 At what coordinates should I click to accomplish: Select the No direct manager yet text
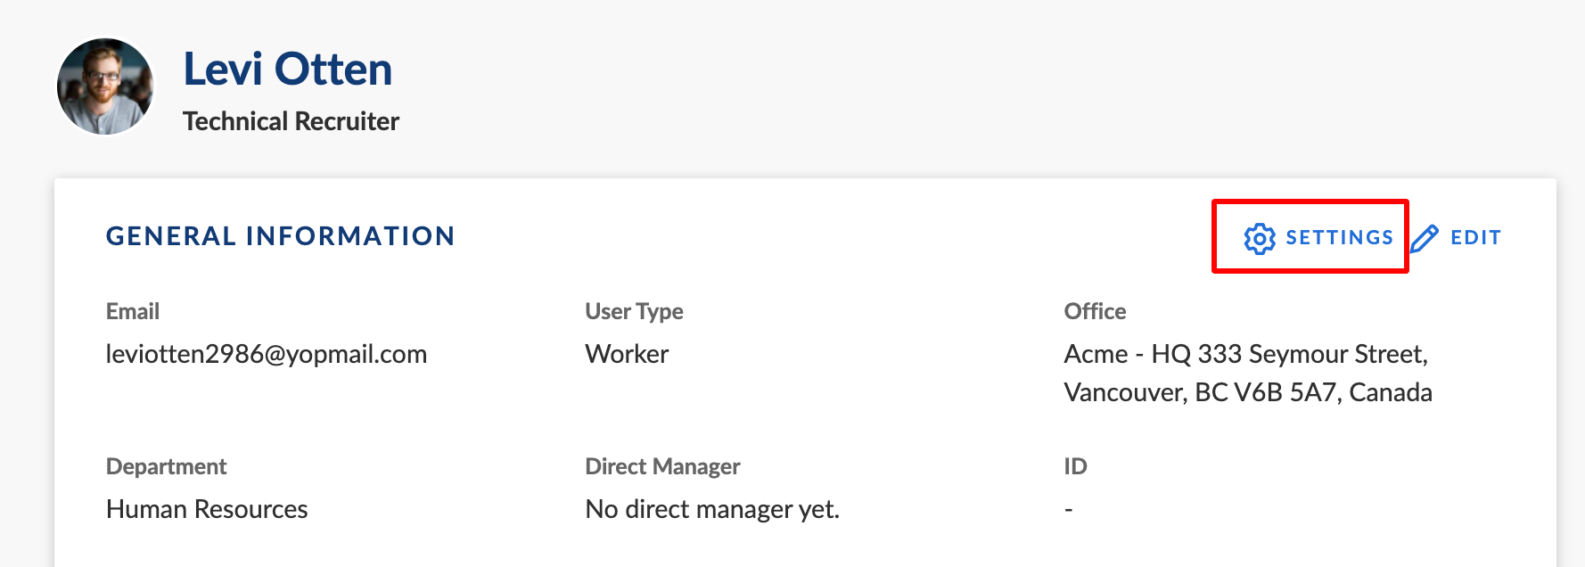pos(712,509)
